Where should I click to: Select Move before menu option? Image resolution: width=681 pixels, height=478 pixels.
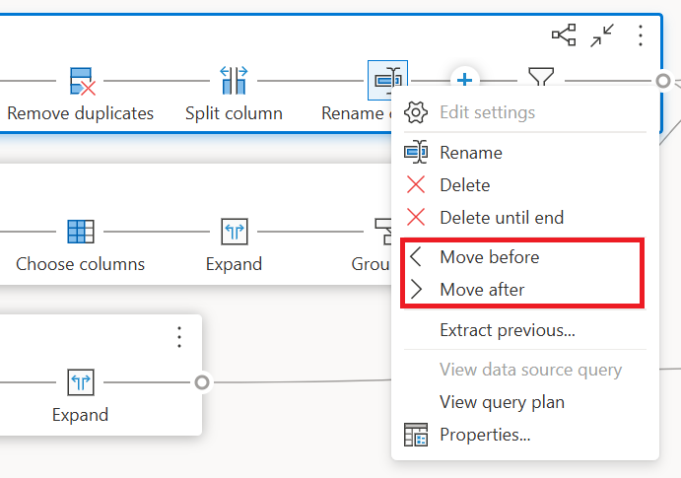coord(489,257)
